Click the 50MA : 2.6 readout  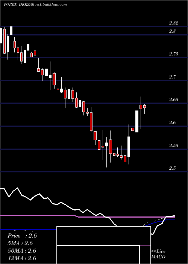[22, 251]
